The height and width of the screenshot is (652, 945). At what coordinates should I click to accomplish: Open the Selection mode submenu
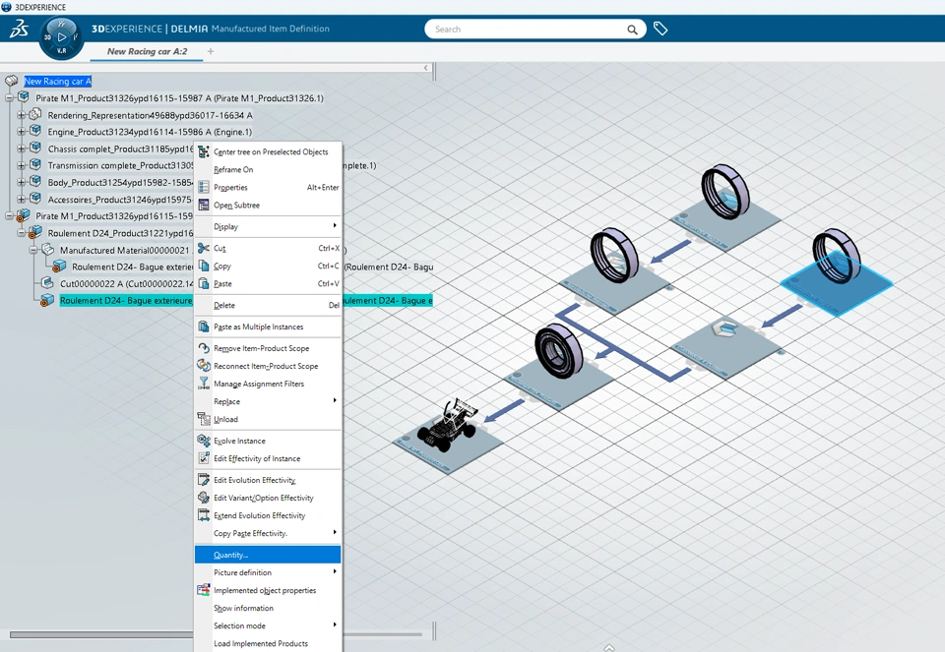point(268,625)
